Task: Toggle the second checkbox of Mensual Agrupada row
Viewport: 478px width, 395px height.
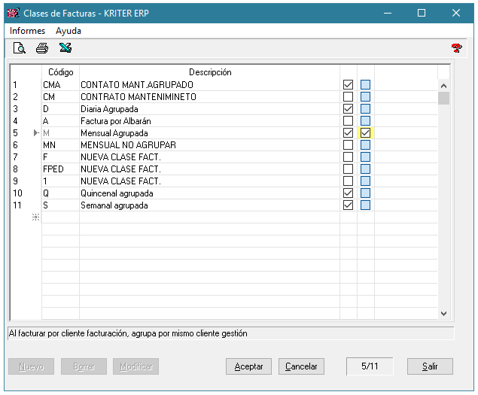Action: pos(366,133)
